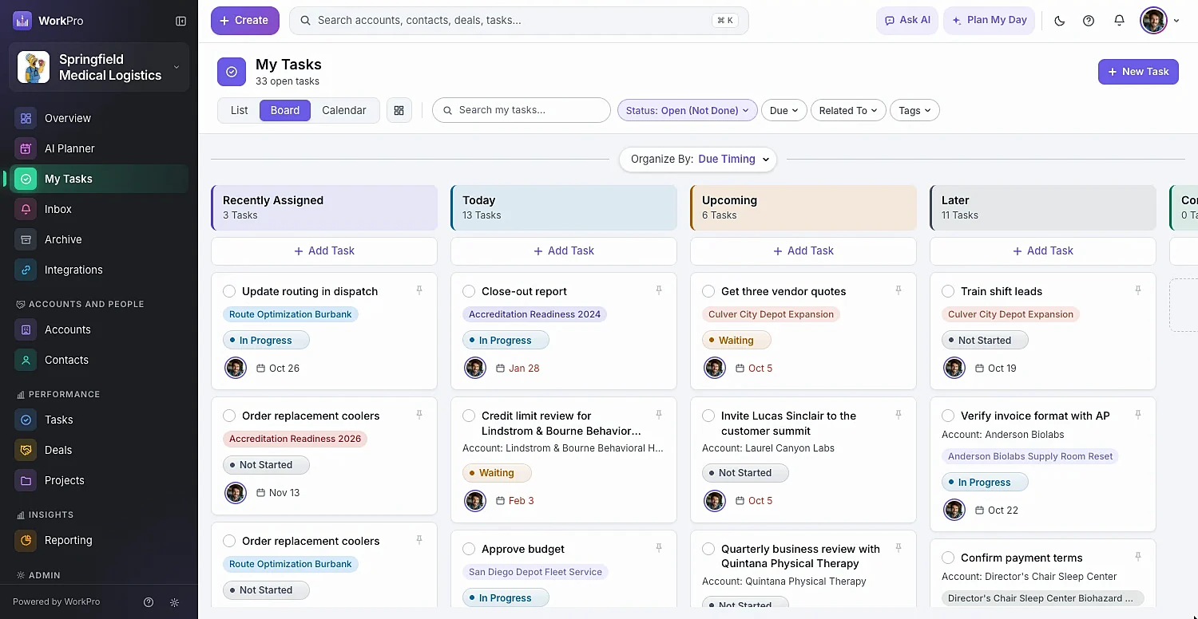Screen dimensions: 1198x619
Task: Change In Progress status on Update routing card
Action: [x=266, y=340]
